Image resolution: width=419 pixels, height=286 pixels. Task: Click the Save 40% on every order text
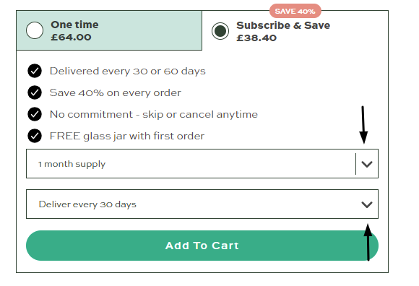coord(116,93)
